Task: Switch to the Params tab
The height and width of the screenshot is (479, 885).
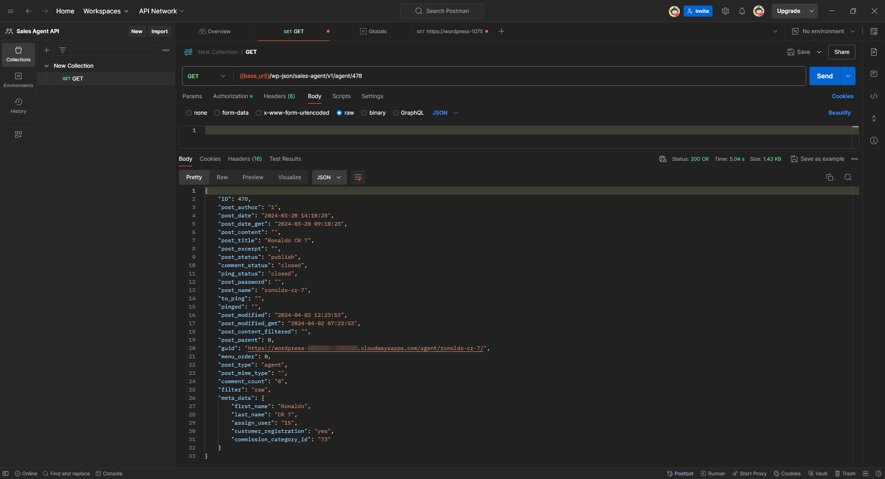Action: point(192,96)
